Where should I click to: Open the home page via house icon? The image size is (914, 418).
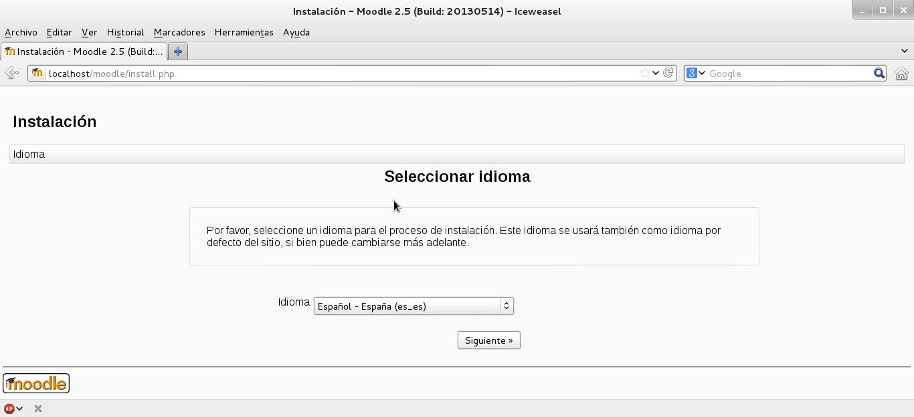(x=901, y=74)
